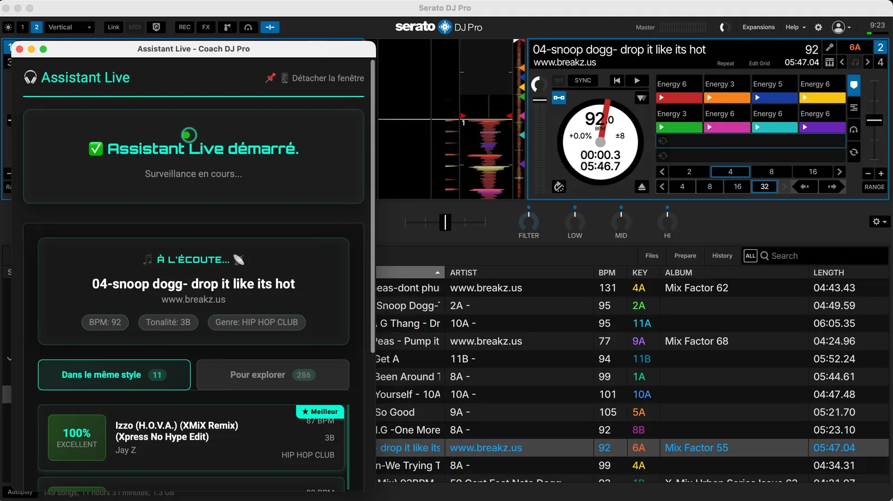Click the cue points tab icon on deck 2
Viewport: 893px width, 501px height.
[x=853, y=85]
